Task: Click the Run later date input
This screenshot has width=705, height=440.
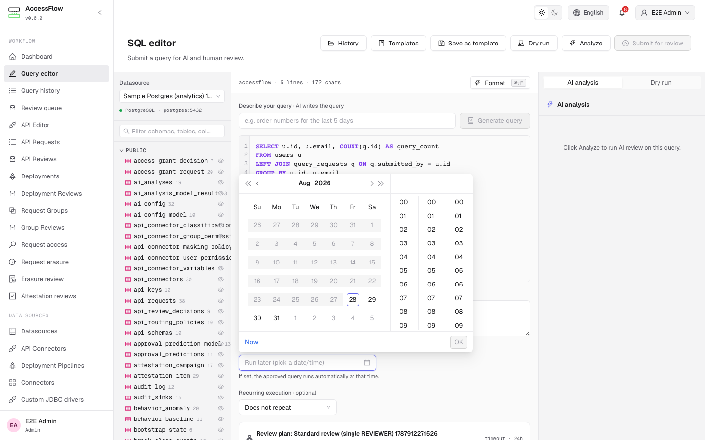Action: (307, 363)
